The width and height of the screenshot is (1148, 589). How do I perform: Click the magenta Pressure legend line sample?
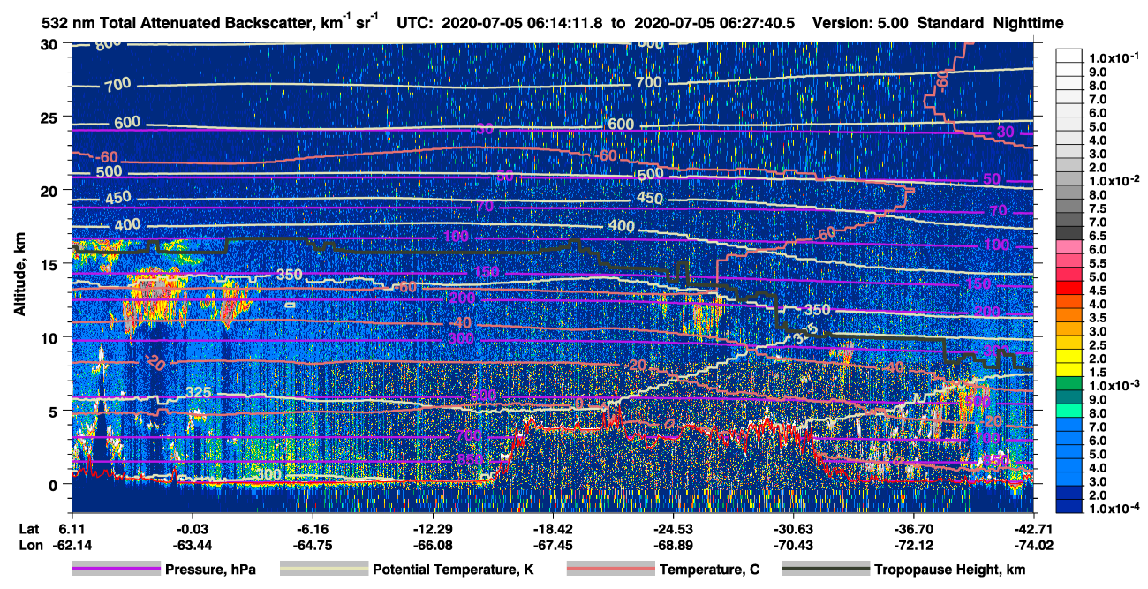116,570
